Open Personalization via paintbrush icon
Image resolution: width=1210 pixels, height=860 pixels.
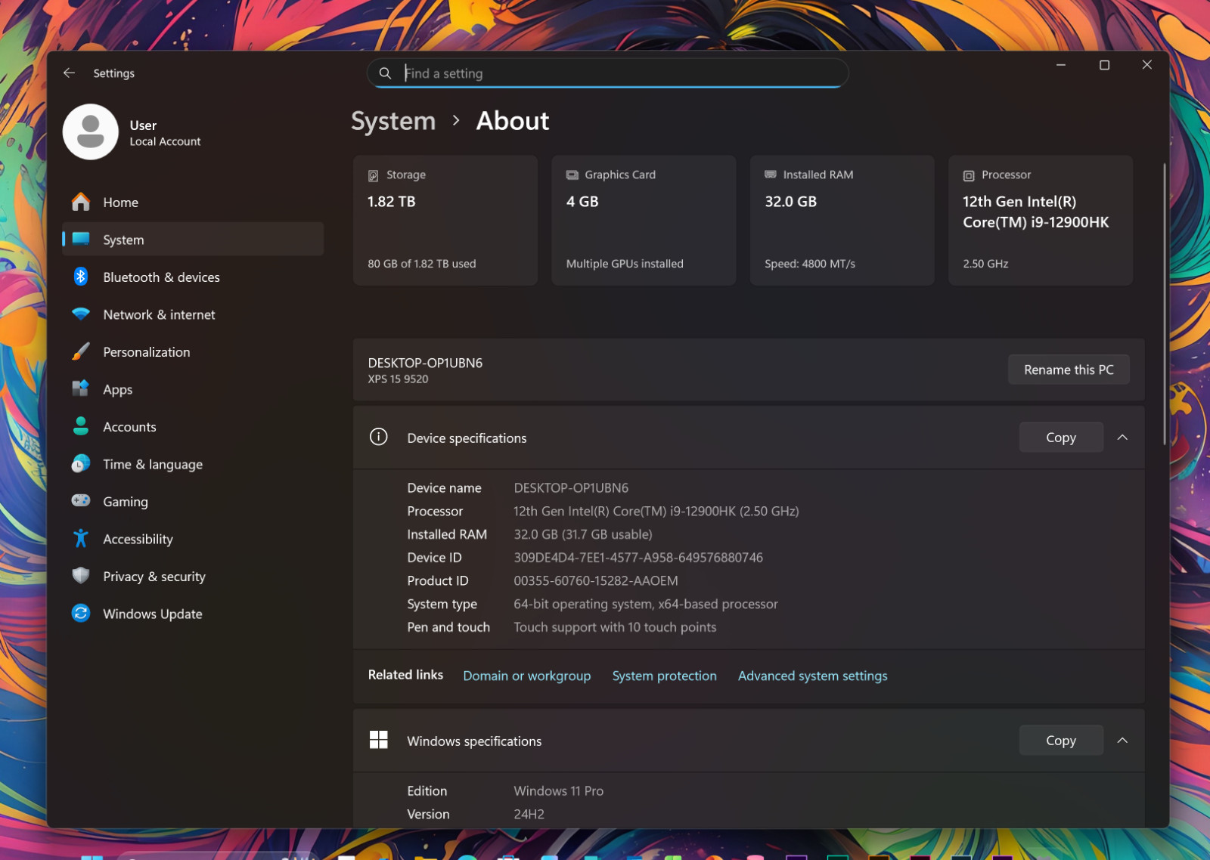pyautogui.click(x=81, y=351)
